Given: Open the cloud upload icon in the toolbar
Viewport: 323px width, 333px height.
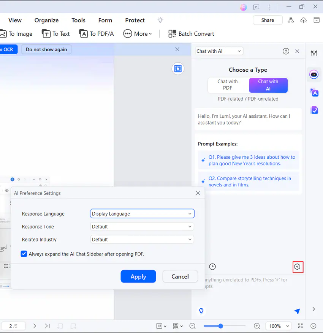Looking at the screenshot, I should point(303,19).
